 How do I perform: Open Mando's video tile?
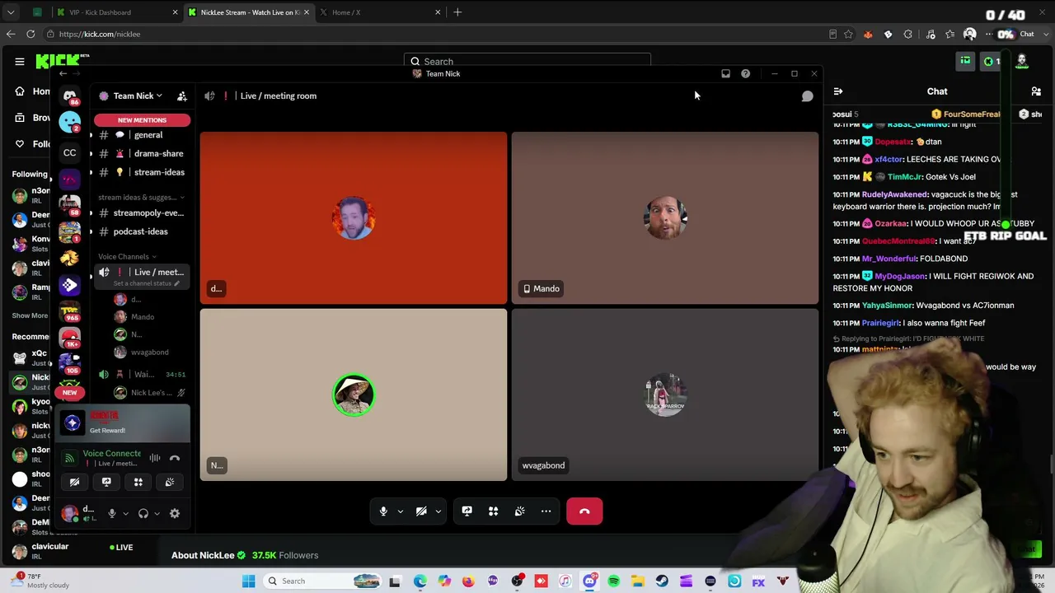click(665, 218)
